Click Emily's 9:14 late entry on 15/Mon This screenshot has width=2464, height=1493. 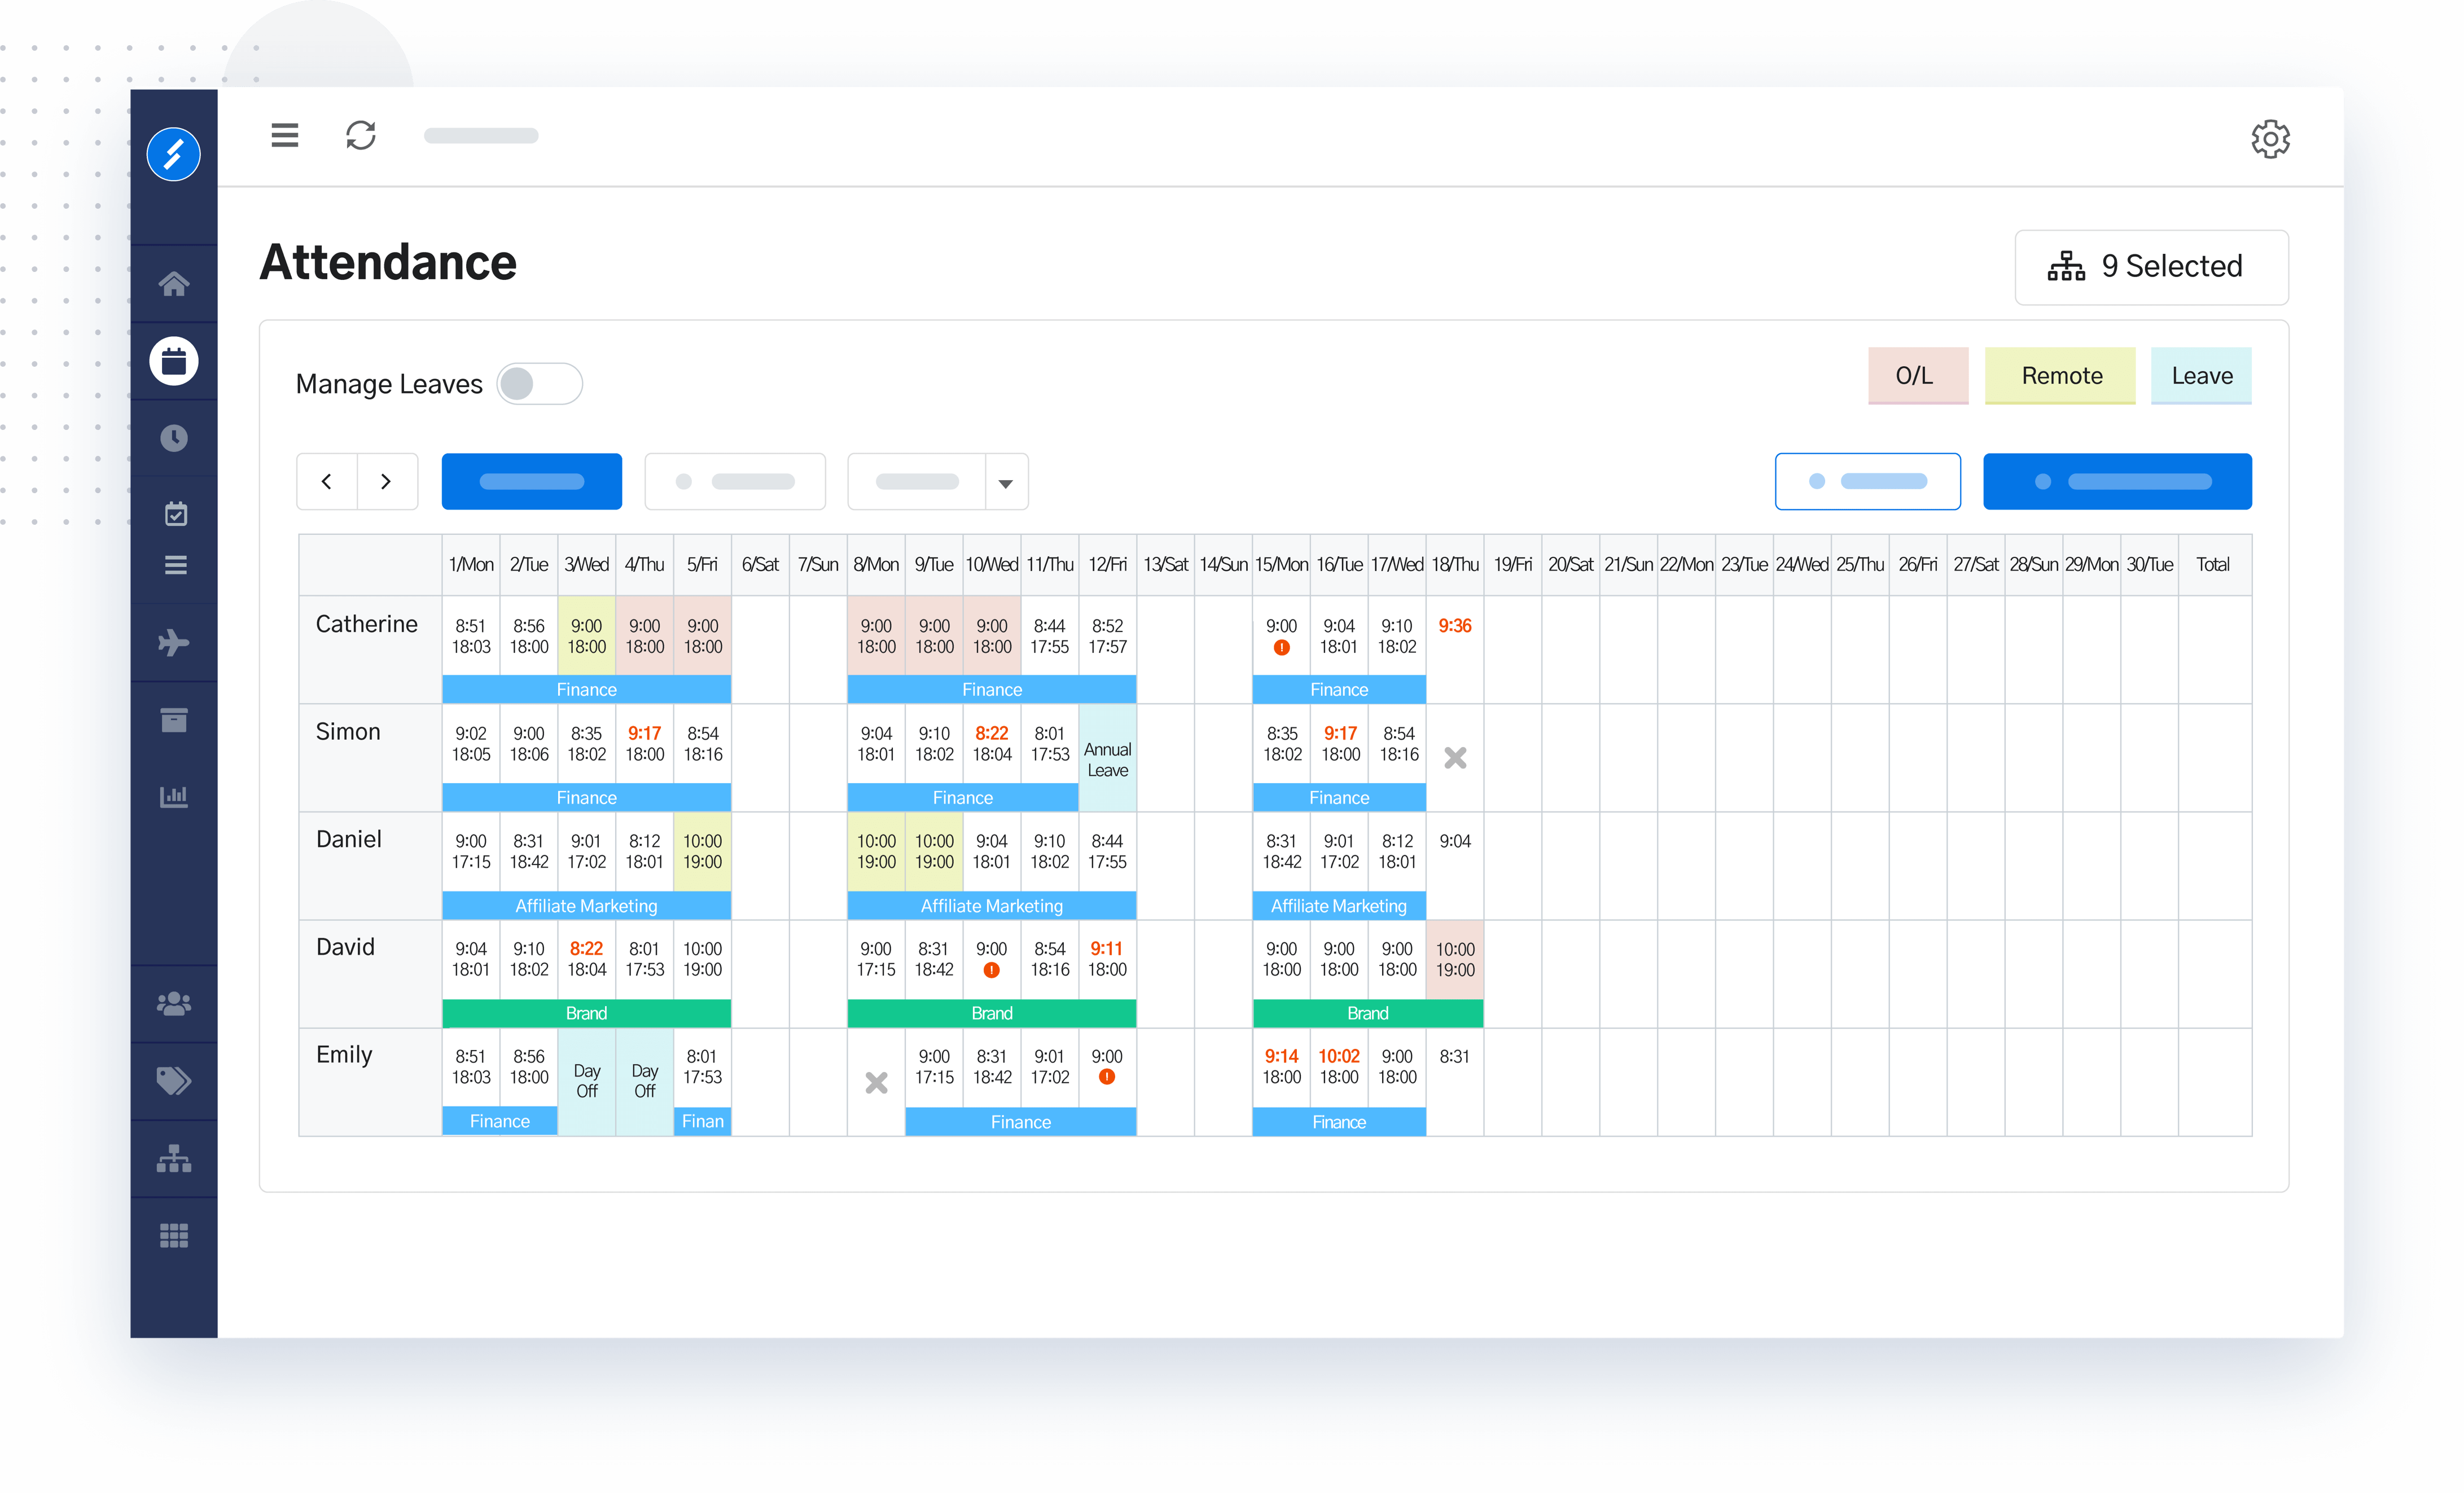(1281, 1057)
